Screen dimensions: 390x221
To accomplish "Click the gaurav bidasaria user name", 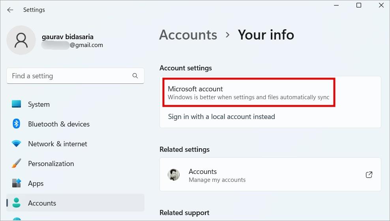I will point(67,37).
